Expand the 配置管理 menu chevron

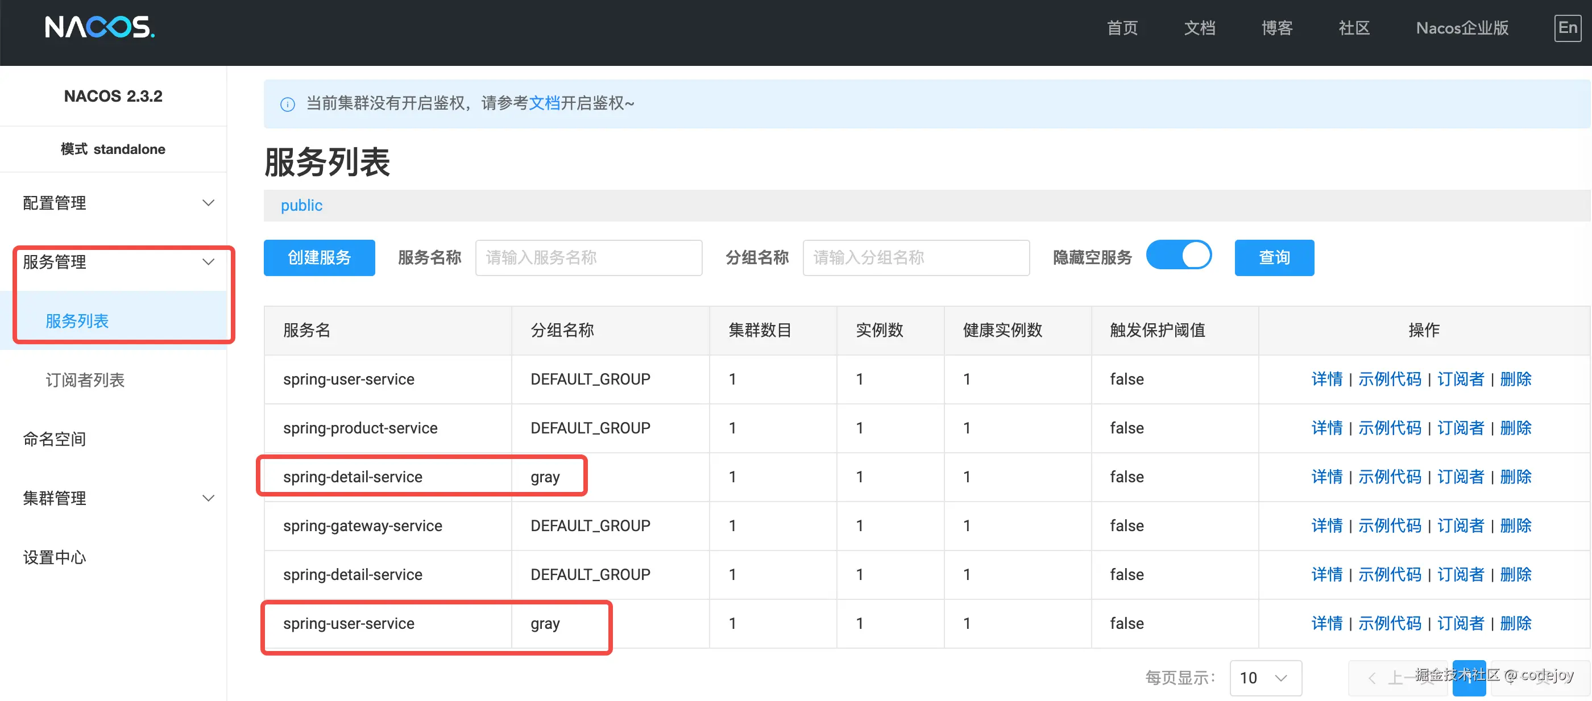[x=208, y=203]
